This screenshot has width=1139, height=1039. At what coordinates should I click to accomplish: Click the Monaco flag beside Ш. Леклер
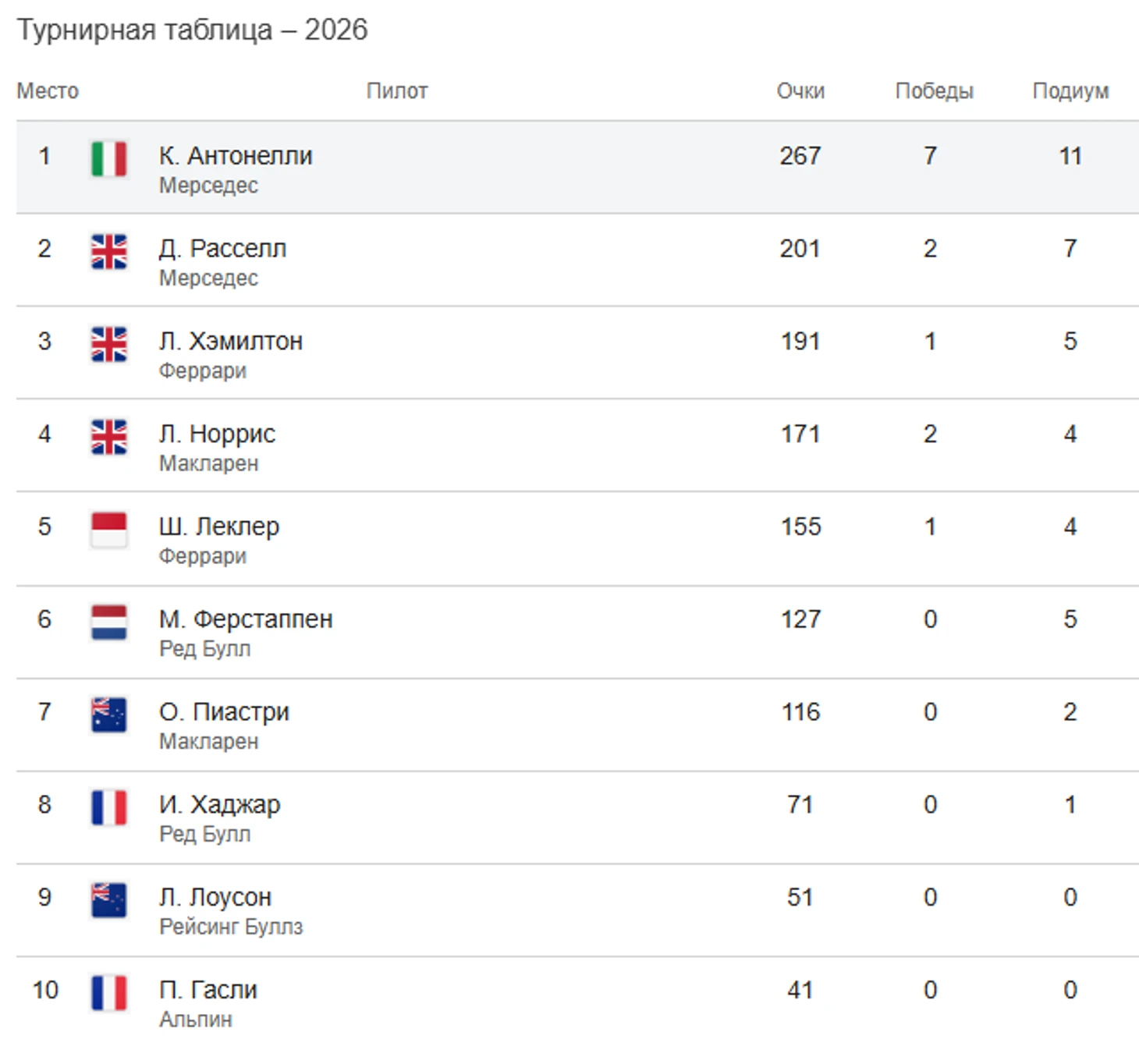pyautogui.click(x=108, y=530)
